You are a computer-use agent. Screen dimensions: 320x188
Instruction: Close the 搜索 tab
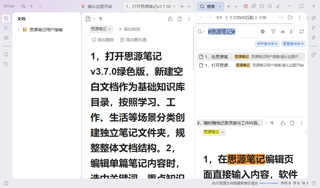(220, 6)
